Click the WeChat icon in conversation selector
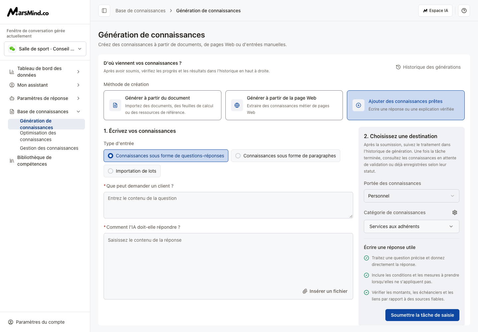This screenshot has width=478, height=332. pyautogui.click(x=12, y=49)
